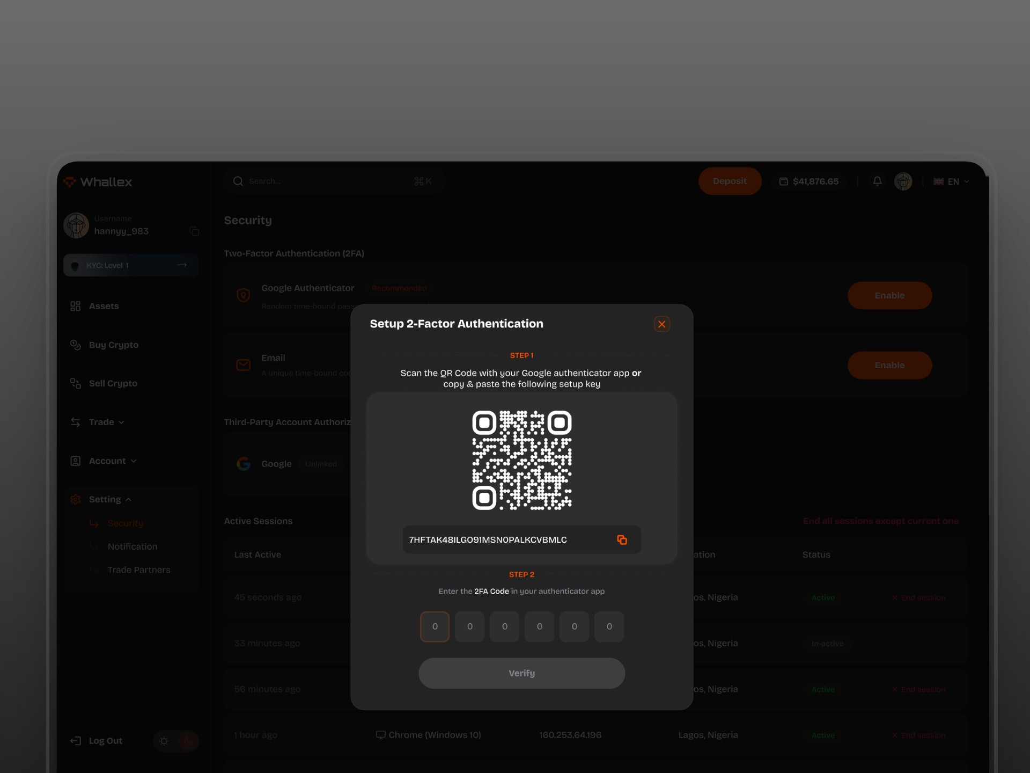Click the notification bell icon
The height and width of the screenshot is (773, 1030).
(877, 181)
